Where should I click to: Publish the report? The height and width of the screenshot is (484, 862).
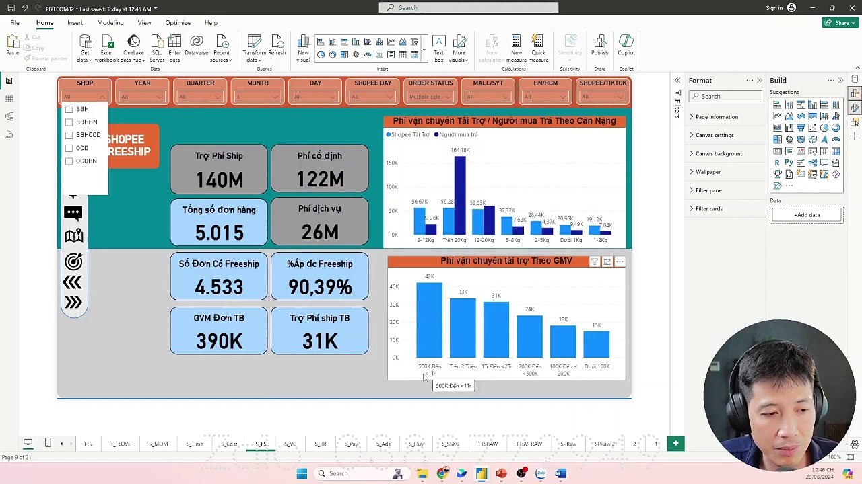599,46
